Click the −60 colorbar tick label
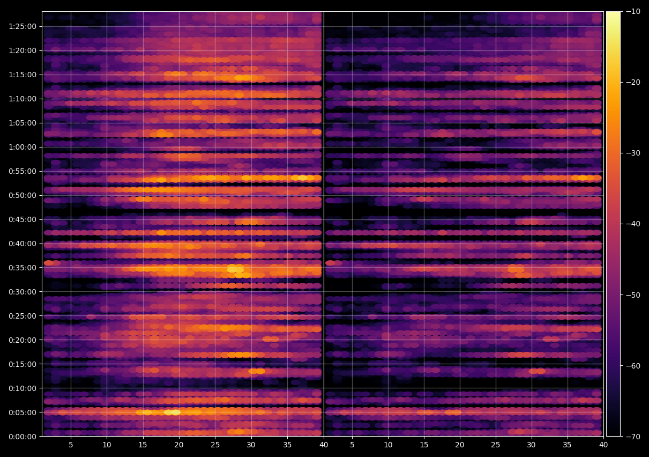Screen dimensions: 649x457 (x=633, y=366)
